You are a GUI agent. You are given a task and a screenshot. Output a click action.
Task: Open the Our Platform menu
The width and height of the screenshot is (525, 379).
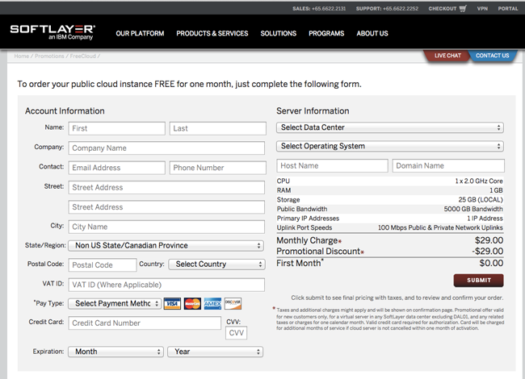point(140,34)
